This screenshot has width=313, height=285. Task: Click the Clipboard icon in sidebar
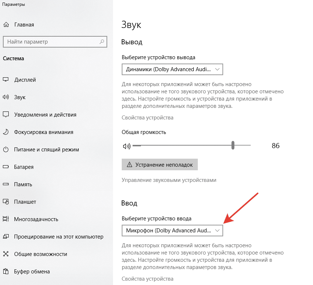click(6, 272)
